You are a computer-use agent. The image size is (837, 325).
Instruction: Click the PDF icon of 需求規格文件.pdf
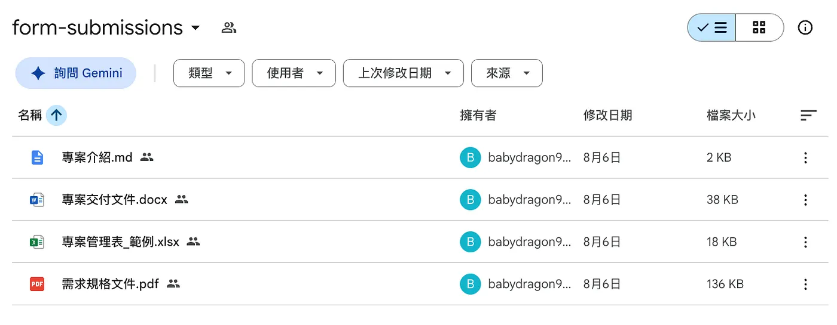(x=37, y=284)
